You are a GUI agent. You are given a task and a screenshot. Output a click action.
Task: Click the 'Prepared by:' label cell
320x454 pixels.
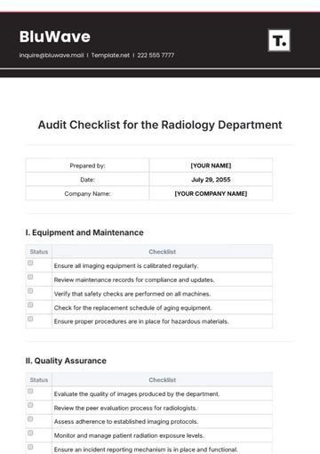coord(87,166)
